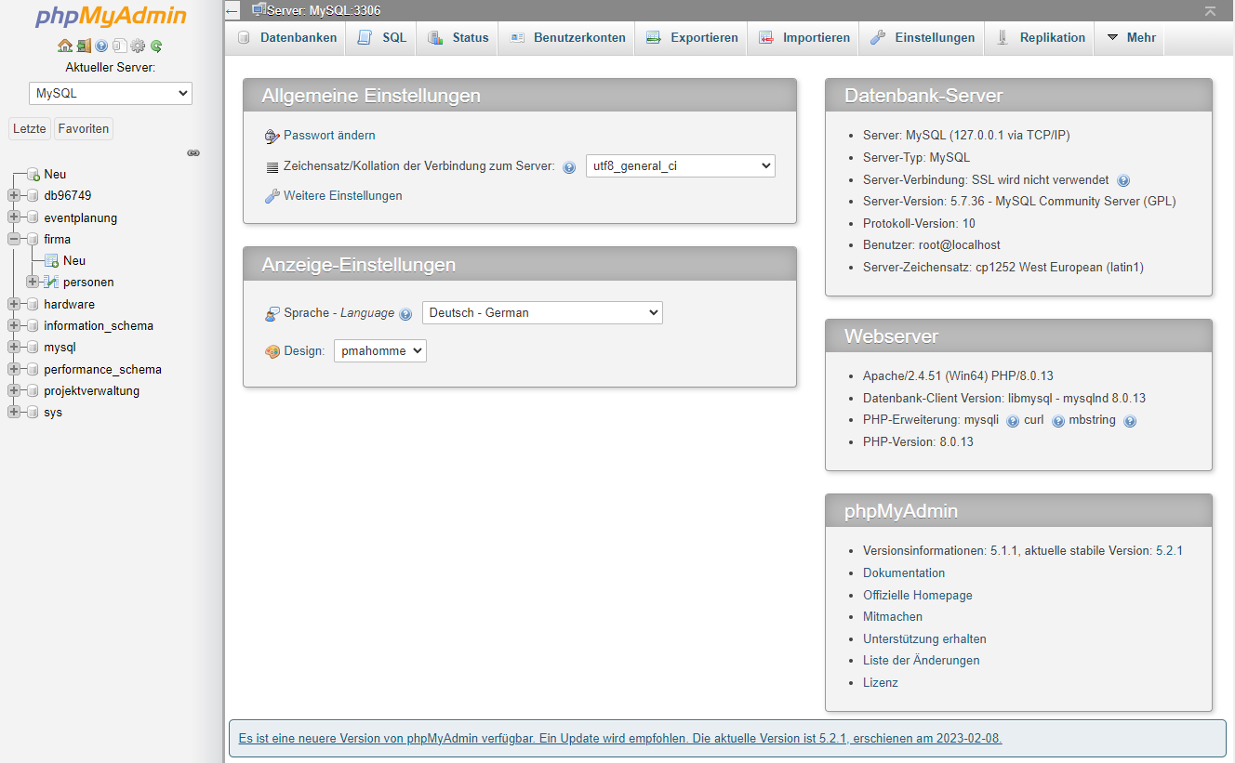Open the Einstellungen tab
This screenshot has height=763, width=1235.
point(923,38)
